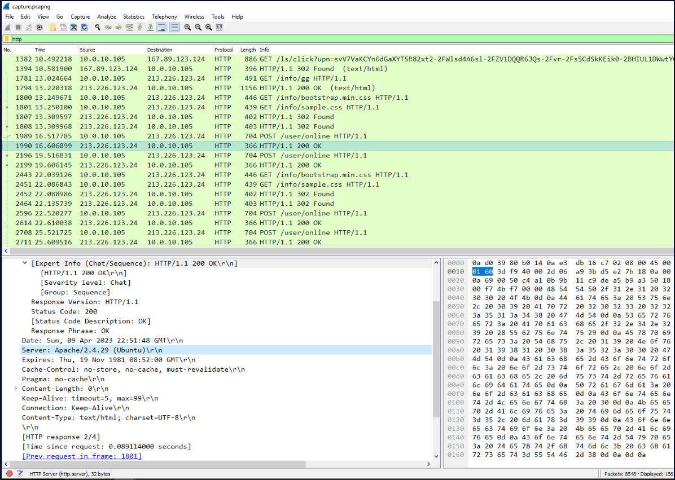Sort packets by Protocol column
Screen dimensions: 675x480
pyautogui.click(x=225, y=50)
